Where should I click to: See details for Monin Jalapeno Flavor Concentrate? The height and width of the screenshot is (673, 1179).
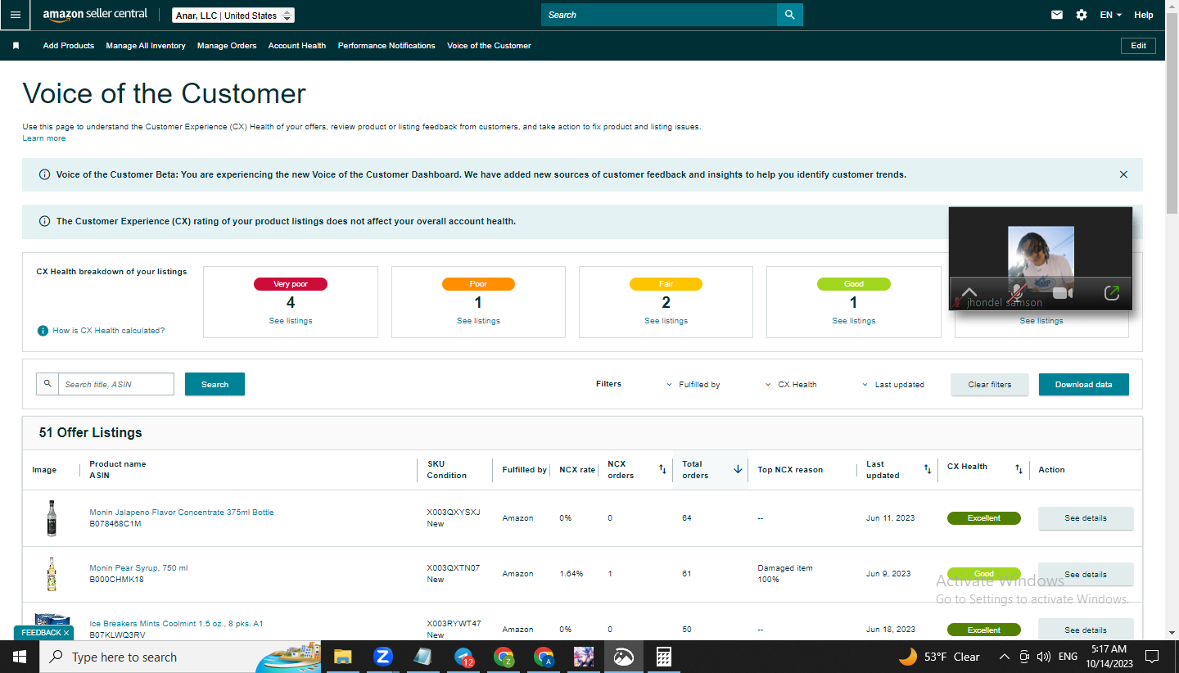(1086, 518)
